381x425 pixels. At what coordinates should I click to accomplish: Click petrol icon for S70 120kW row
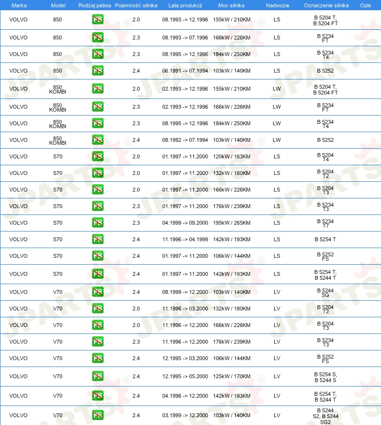(97, 156)
